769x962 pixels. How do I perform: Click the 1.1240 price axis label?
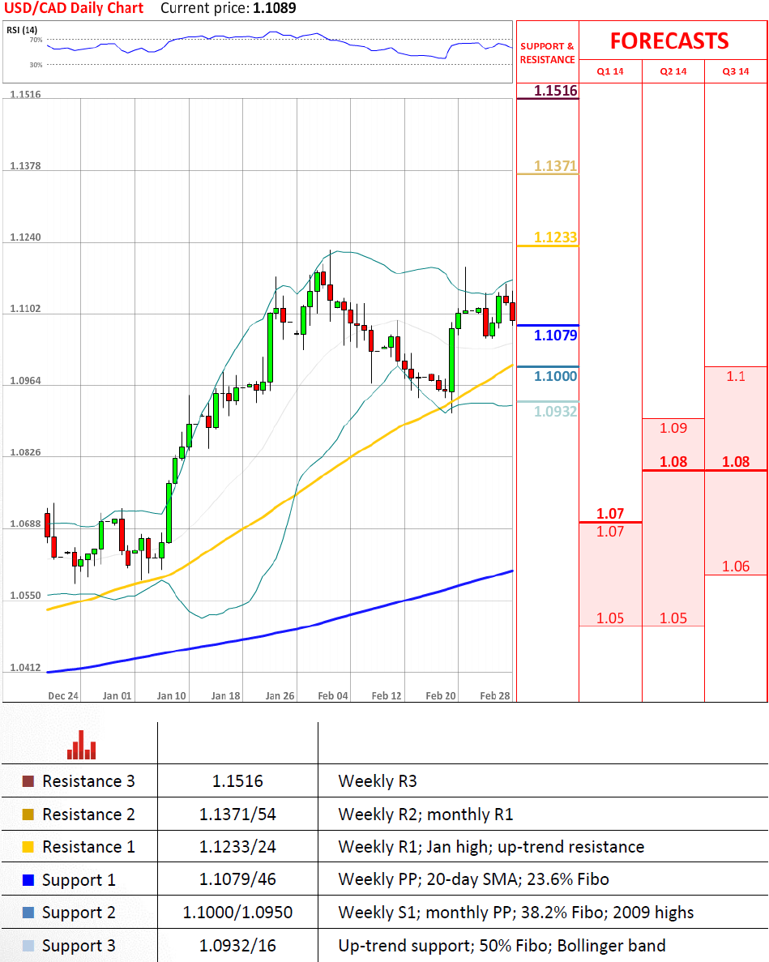click(x=25, y=237)
